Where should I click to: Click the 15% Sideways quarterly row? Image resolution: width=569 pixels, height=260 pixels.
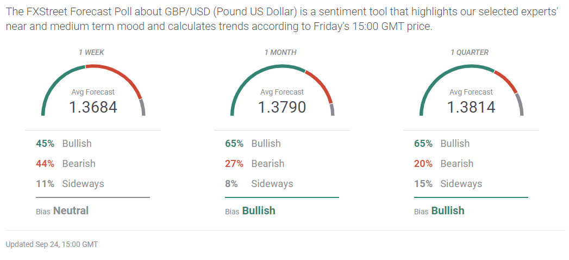[448, 184]
